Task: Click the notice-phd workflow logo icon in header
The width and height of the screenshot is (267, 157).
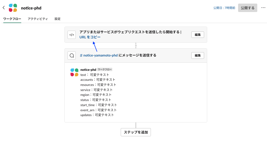Action: pyautogui.click(x=13, y=8)
